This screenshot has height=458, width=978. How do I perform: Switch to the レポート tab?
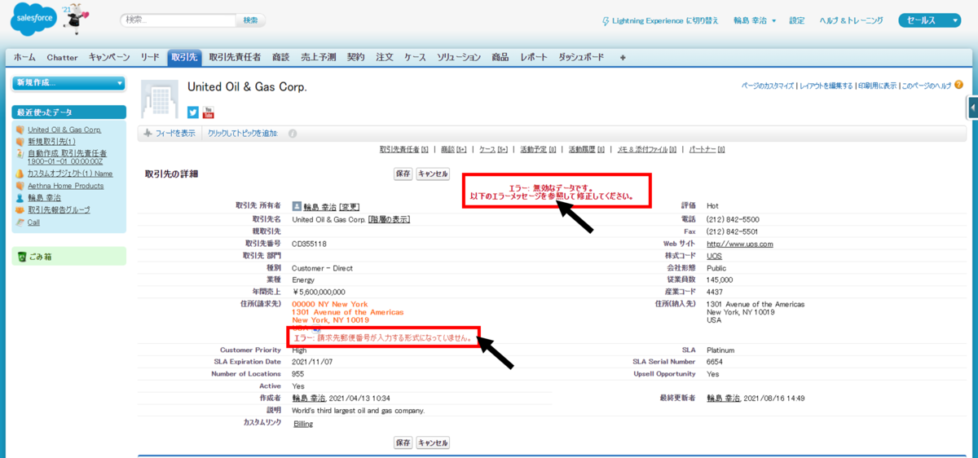(x=535, y=58)
